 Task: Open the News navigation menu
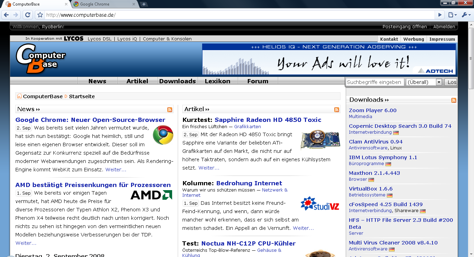[x=97, y=81]
